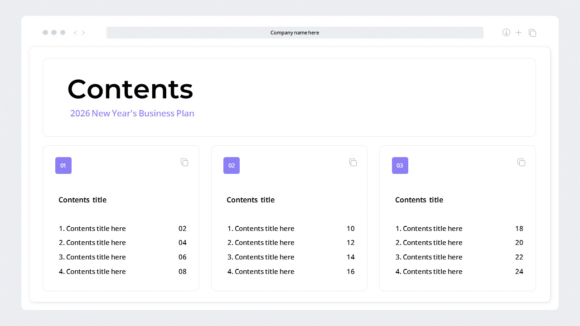580x326 pixels.
Task: Click page number 18 in the third card
Action: click(x=519, y=229)
